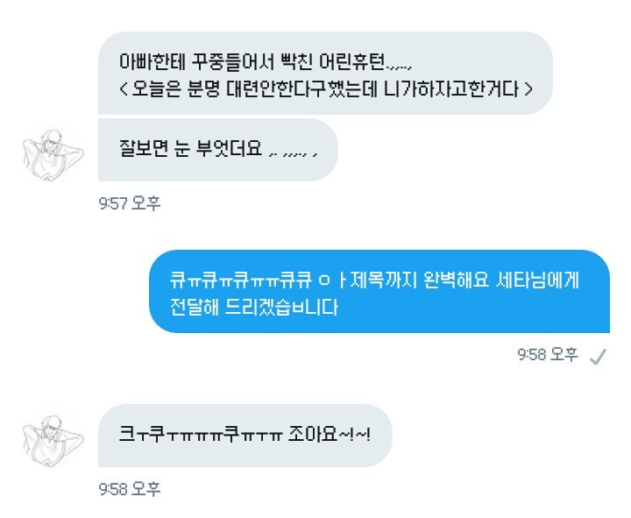631x518 pixels.
Task: Click the blue sent message bubble
Action: (x=379, y=291)
